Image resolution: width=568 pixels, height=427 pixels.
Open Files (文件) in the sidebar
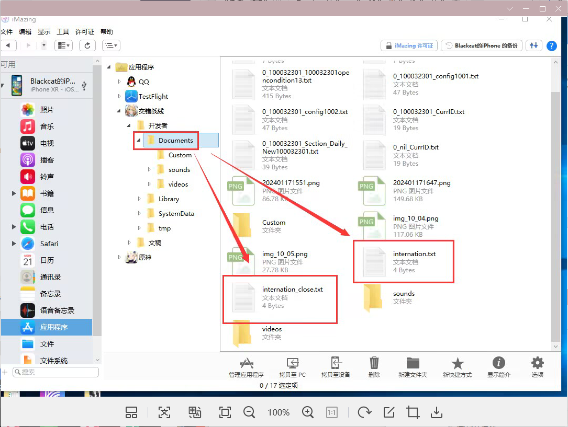pyautogui.click(x=47, y=344)
